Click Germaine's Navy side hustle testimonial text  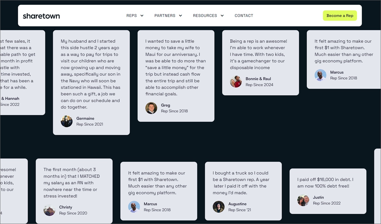coord(91,74)
